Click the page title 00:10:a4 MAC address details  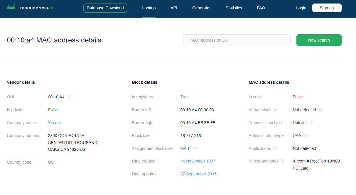[x=54, y=40]
